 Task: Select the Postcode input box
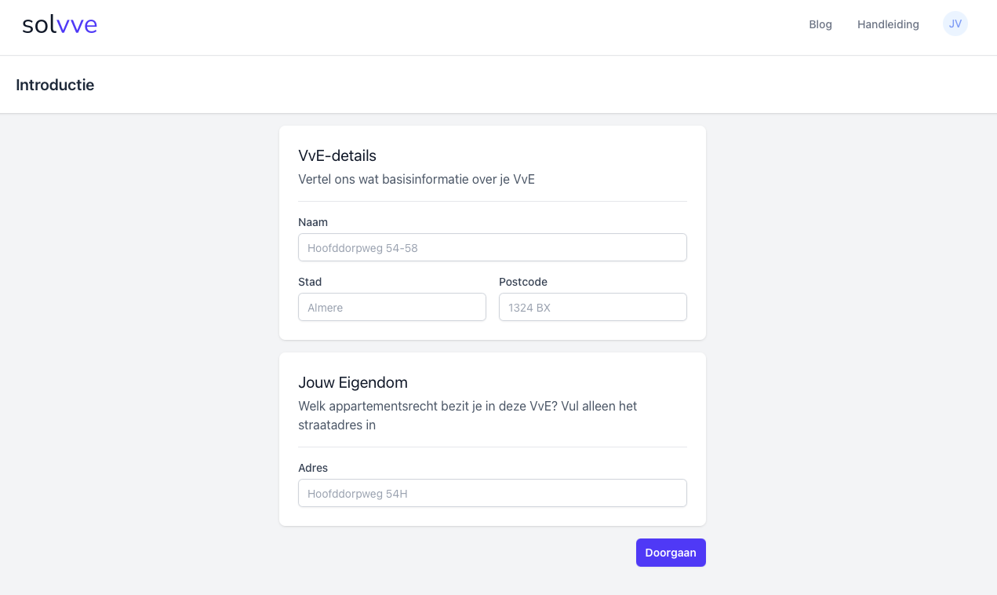click(592, 307)
